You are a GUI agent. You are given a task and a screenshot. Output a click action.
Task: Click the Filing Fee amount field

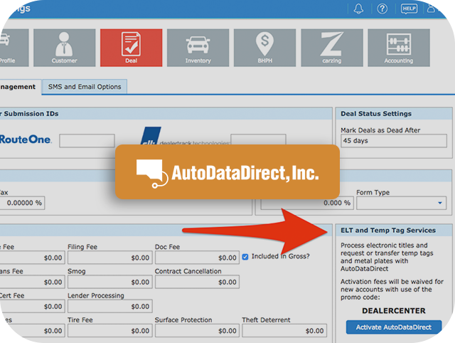[x=110, y=258]
